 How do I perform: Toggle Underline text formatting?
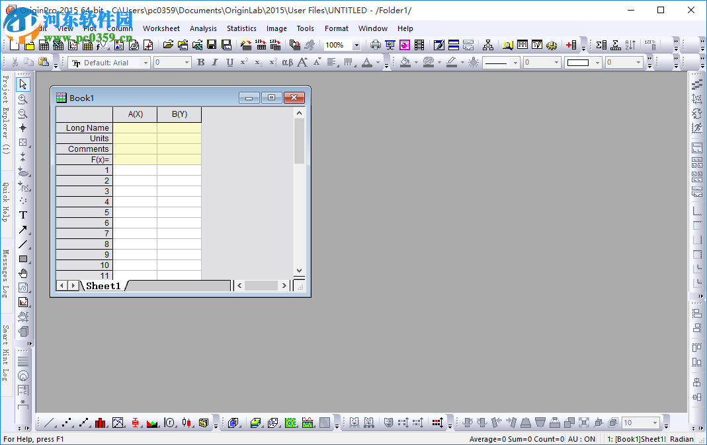click(229, 63)
